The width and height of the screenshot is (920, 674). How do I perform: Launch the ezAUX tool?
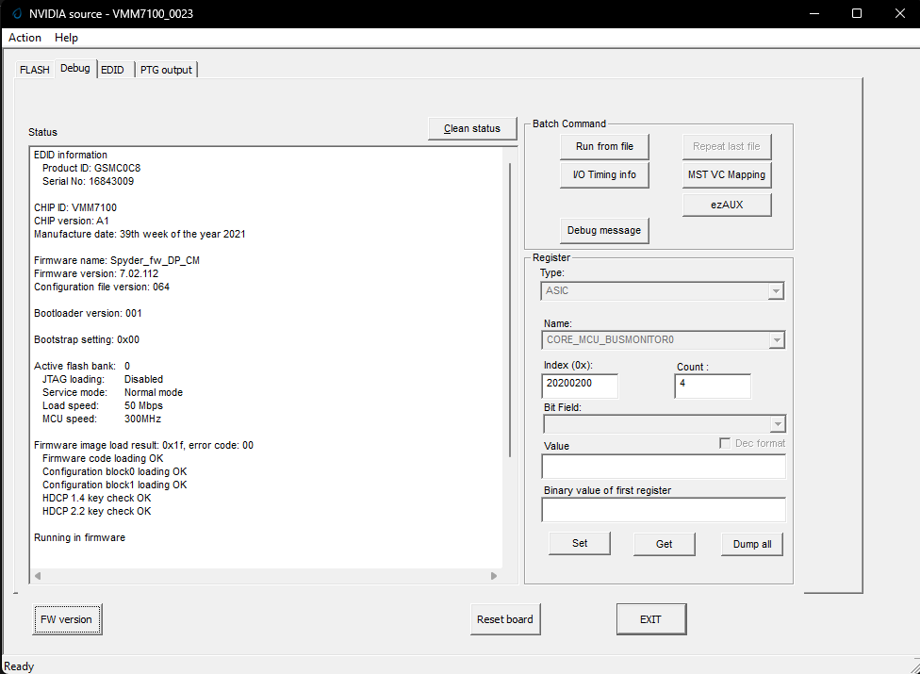pyautogui.click(x=727, y=205)
